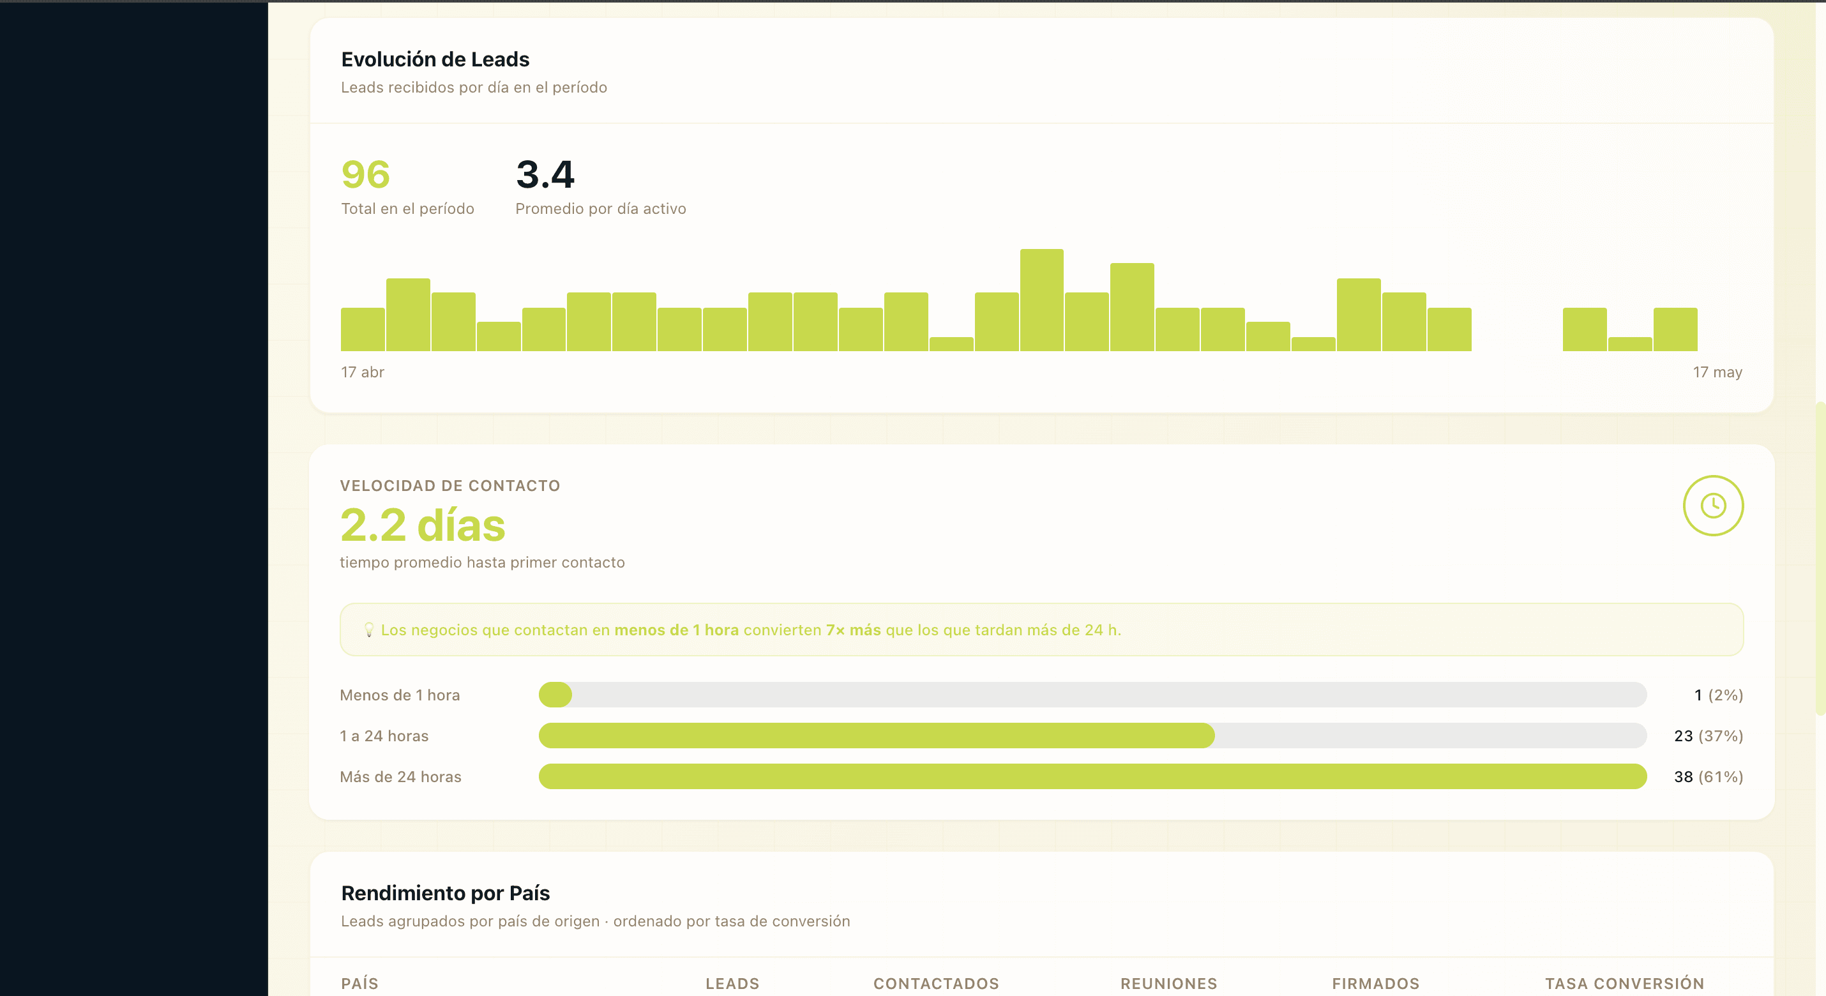Image resolution: width=1826 pixels, height=996 pixels.
Task: Click the 2.2 días average contact value
Action: click(x=423, y=525)
